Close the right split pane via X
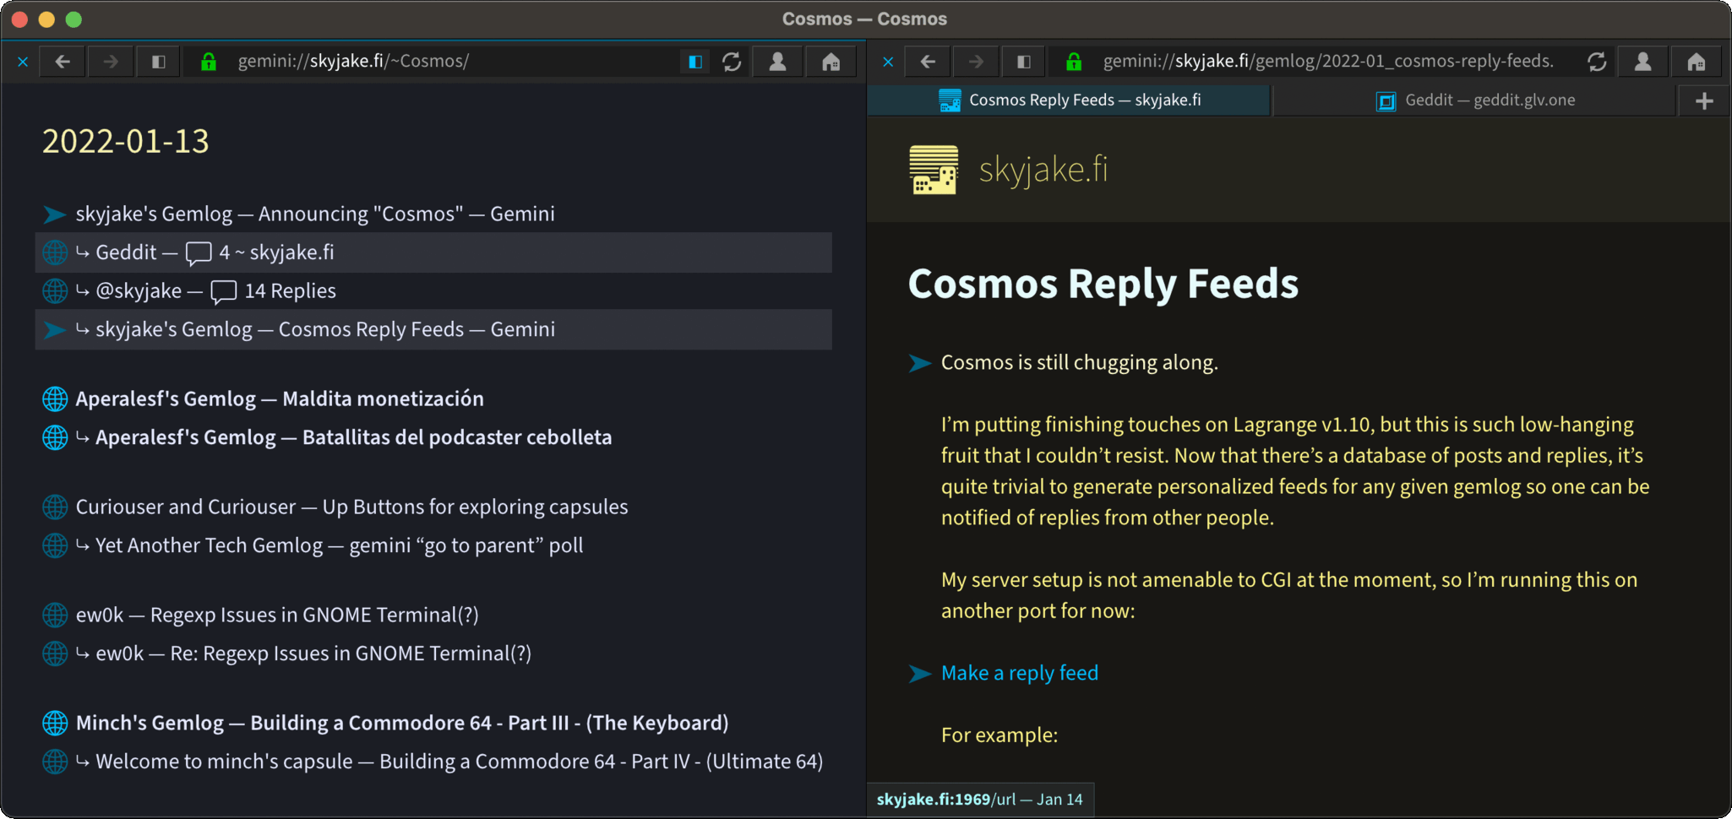1732x819 pixels. point(888,62)
